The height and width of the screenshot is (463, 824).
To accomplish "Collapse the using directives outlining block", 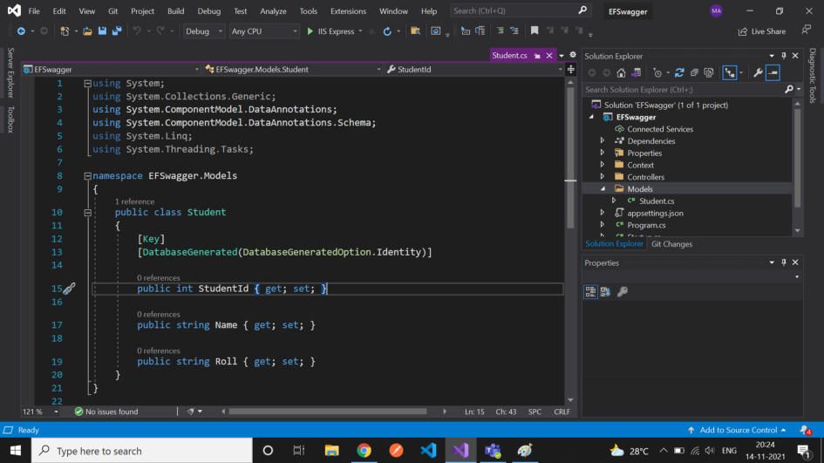I will coord(88,83).
